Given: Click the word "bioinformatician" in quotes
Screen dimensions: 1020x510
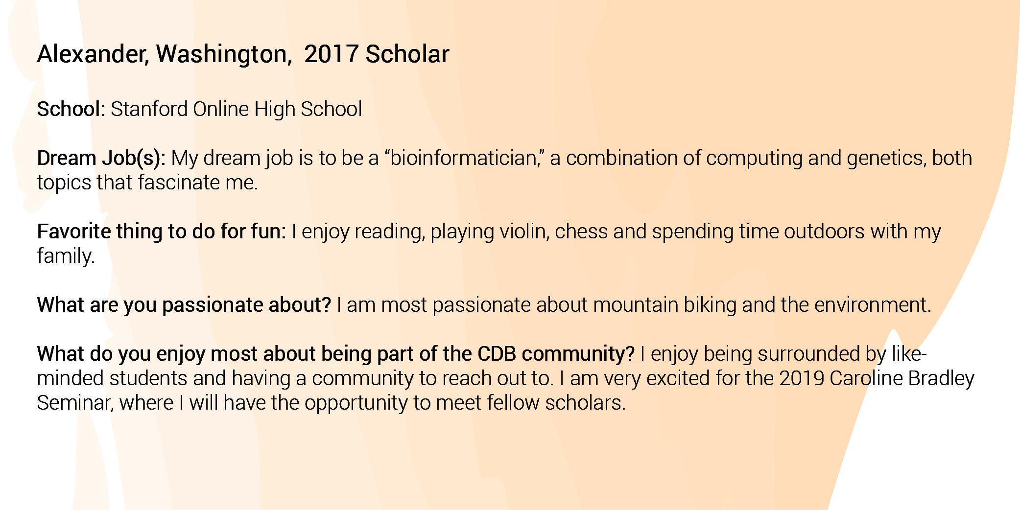Looking at the screenshot, I should click(x=464, y=158).
